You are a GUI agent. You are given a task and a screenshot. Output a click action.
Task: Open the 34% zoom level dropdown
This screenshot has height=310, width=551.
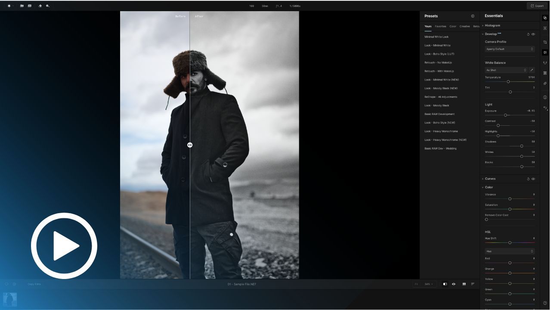tap(429, 284)
